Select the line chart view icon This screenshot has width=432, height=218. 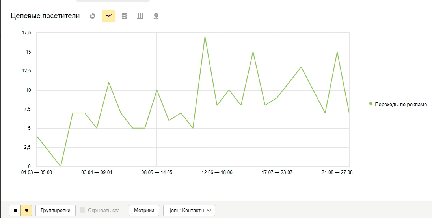(x=108, y=16)
